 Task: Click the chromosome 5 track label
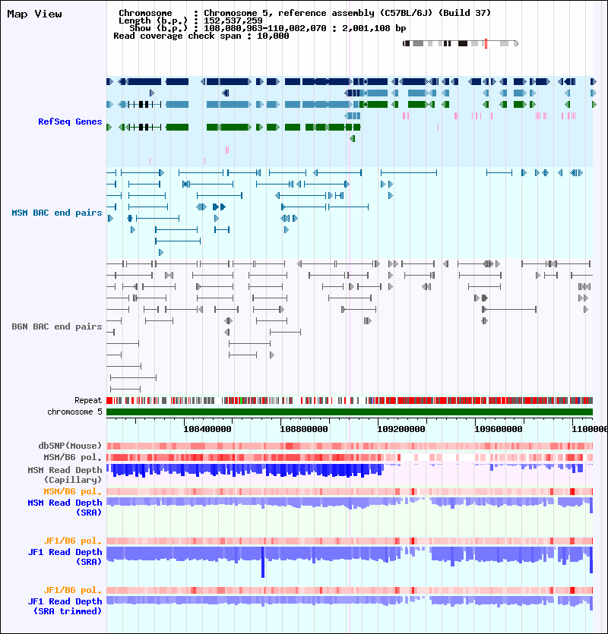[75, 412]
